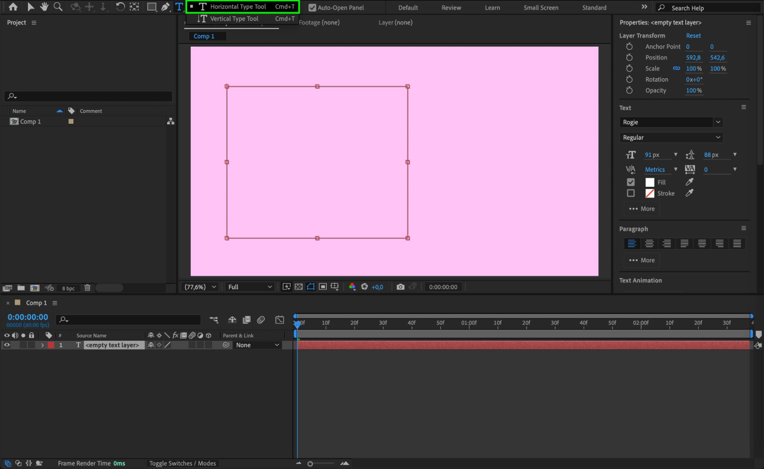
Task: Choose Vertical Type Tool menu entry
Action: coord(234,19)
